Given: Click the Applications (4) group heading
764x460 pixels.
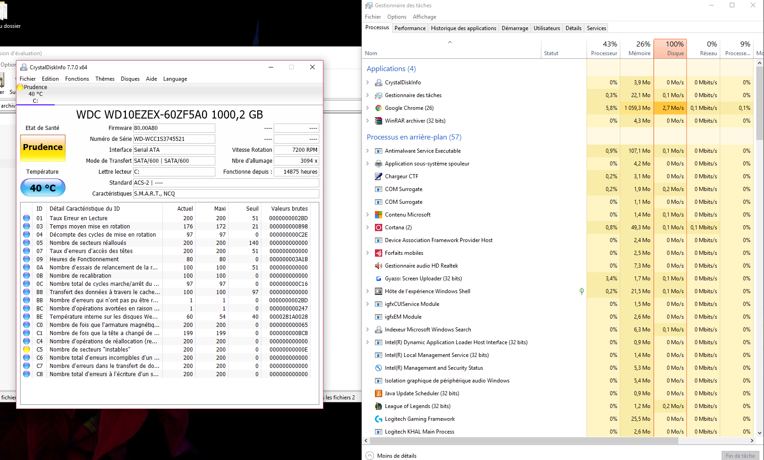Looking at the screenshot, I should (391, 69).
